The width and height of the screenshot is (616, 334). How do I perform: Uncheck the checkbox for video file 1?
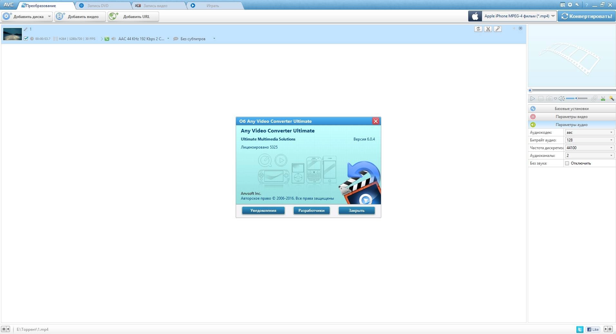26,39
